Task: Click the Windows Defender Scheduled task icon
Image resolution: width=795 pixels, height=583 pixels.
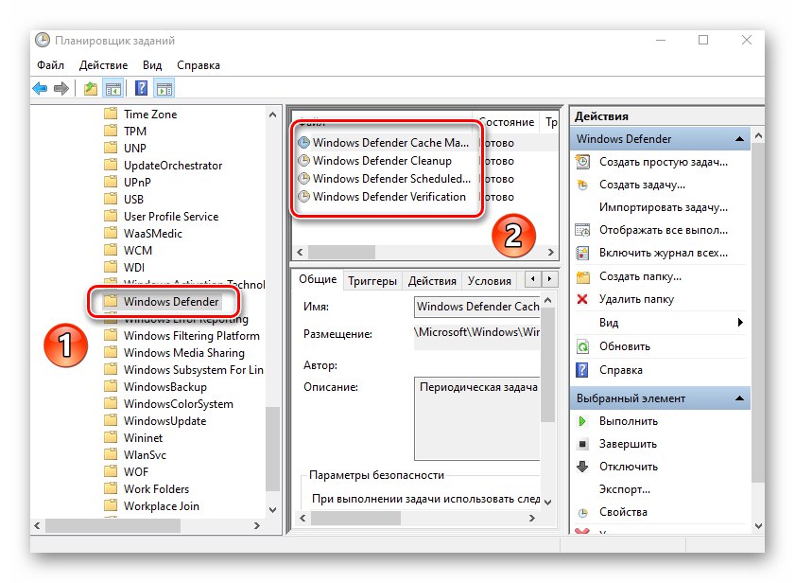Action: click(303, 179)
